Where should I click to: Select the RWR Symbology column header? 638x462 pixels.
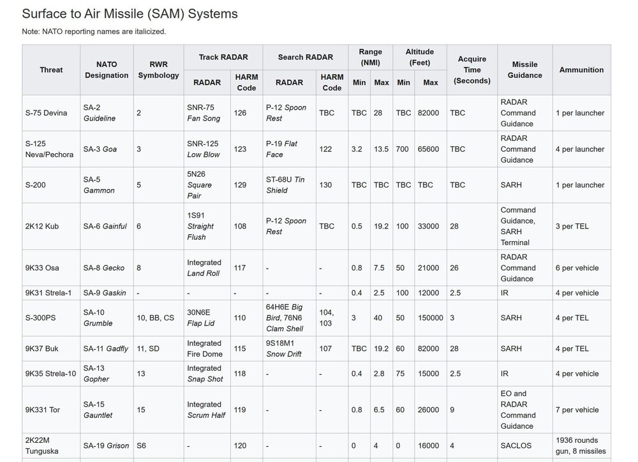coord(158,70)
